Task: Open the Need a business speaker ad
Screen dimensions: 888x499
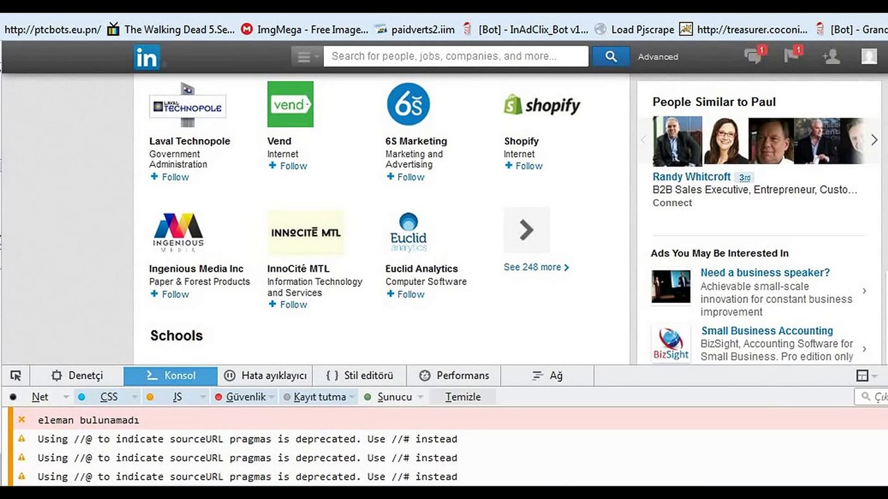Action: click(x=765, y=272)
